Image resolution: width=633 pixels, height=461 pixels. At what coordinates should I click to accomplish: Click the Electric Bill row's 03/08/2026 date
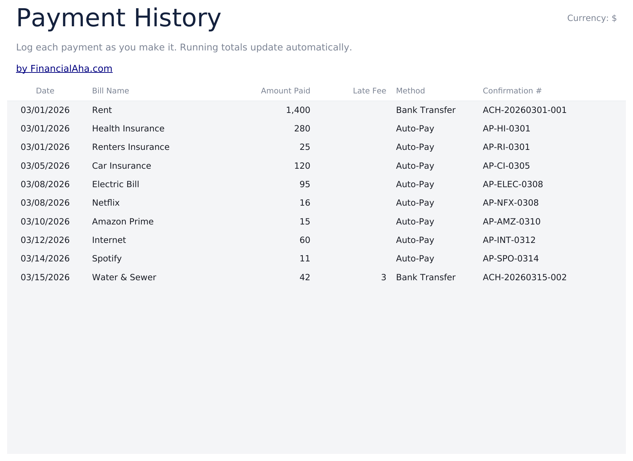[x=45, y=184]
